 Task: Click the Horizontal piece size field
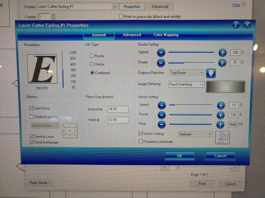pyautogui.click(x=118, y=109)
